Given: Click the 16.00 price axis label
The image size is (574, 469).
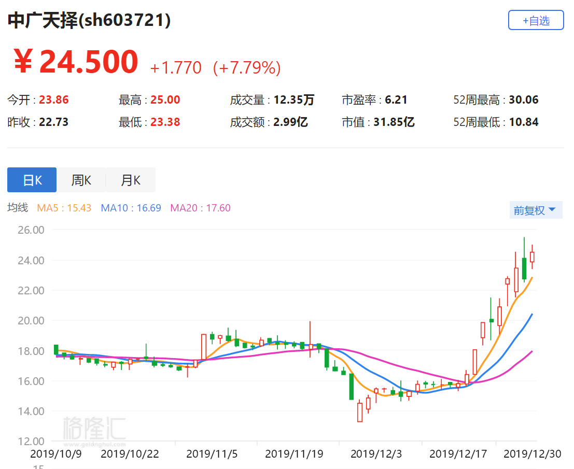Looking at the screenshot, I should [31, 381].
